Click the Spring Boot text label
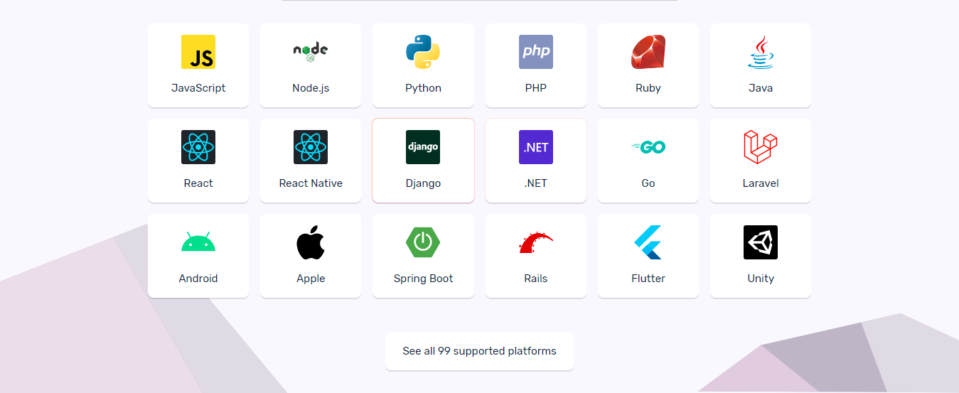 [x=423, y=279]
